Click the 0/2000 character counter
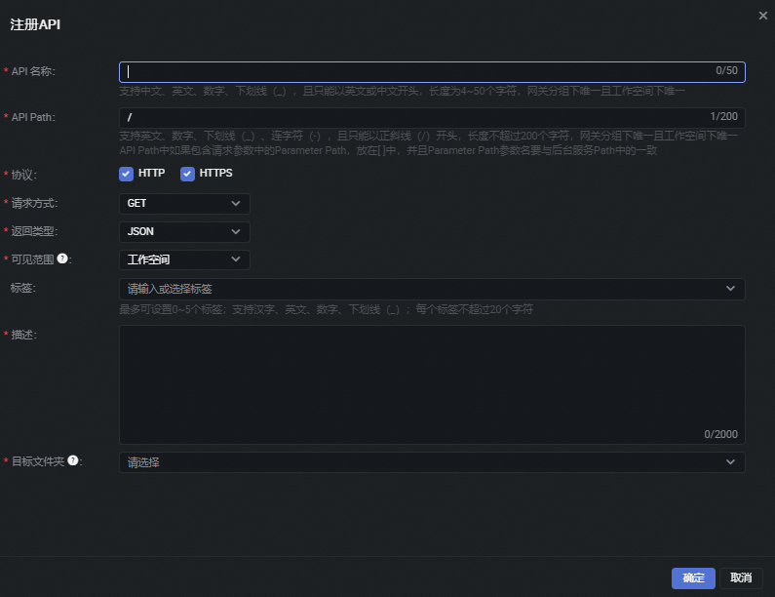Screen dimensions: 775x597 (x=720, y=434)
